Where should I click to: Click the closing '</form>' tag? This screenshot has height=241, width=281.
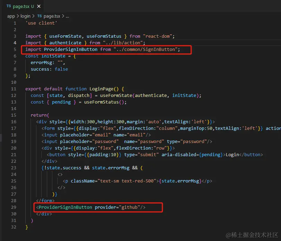pyautogui.click(x=45, y=201)
